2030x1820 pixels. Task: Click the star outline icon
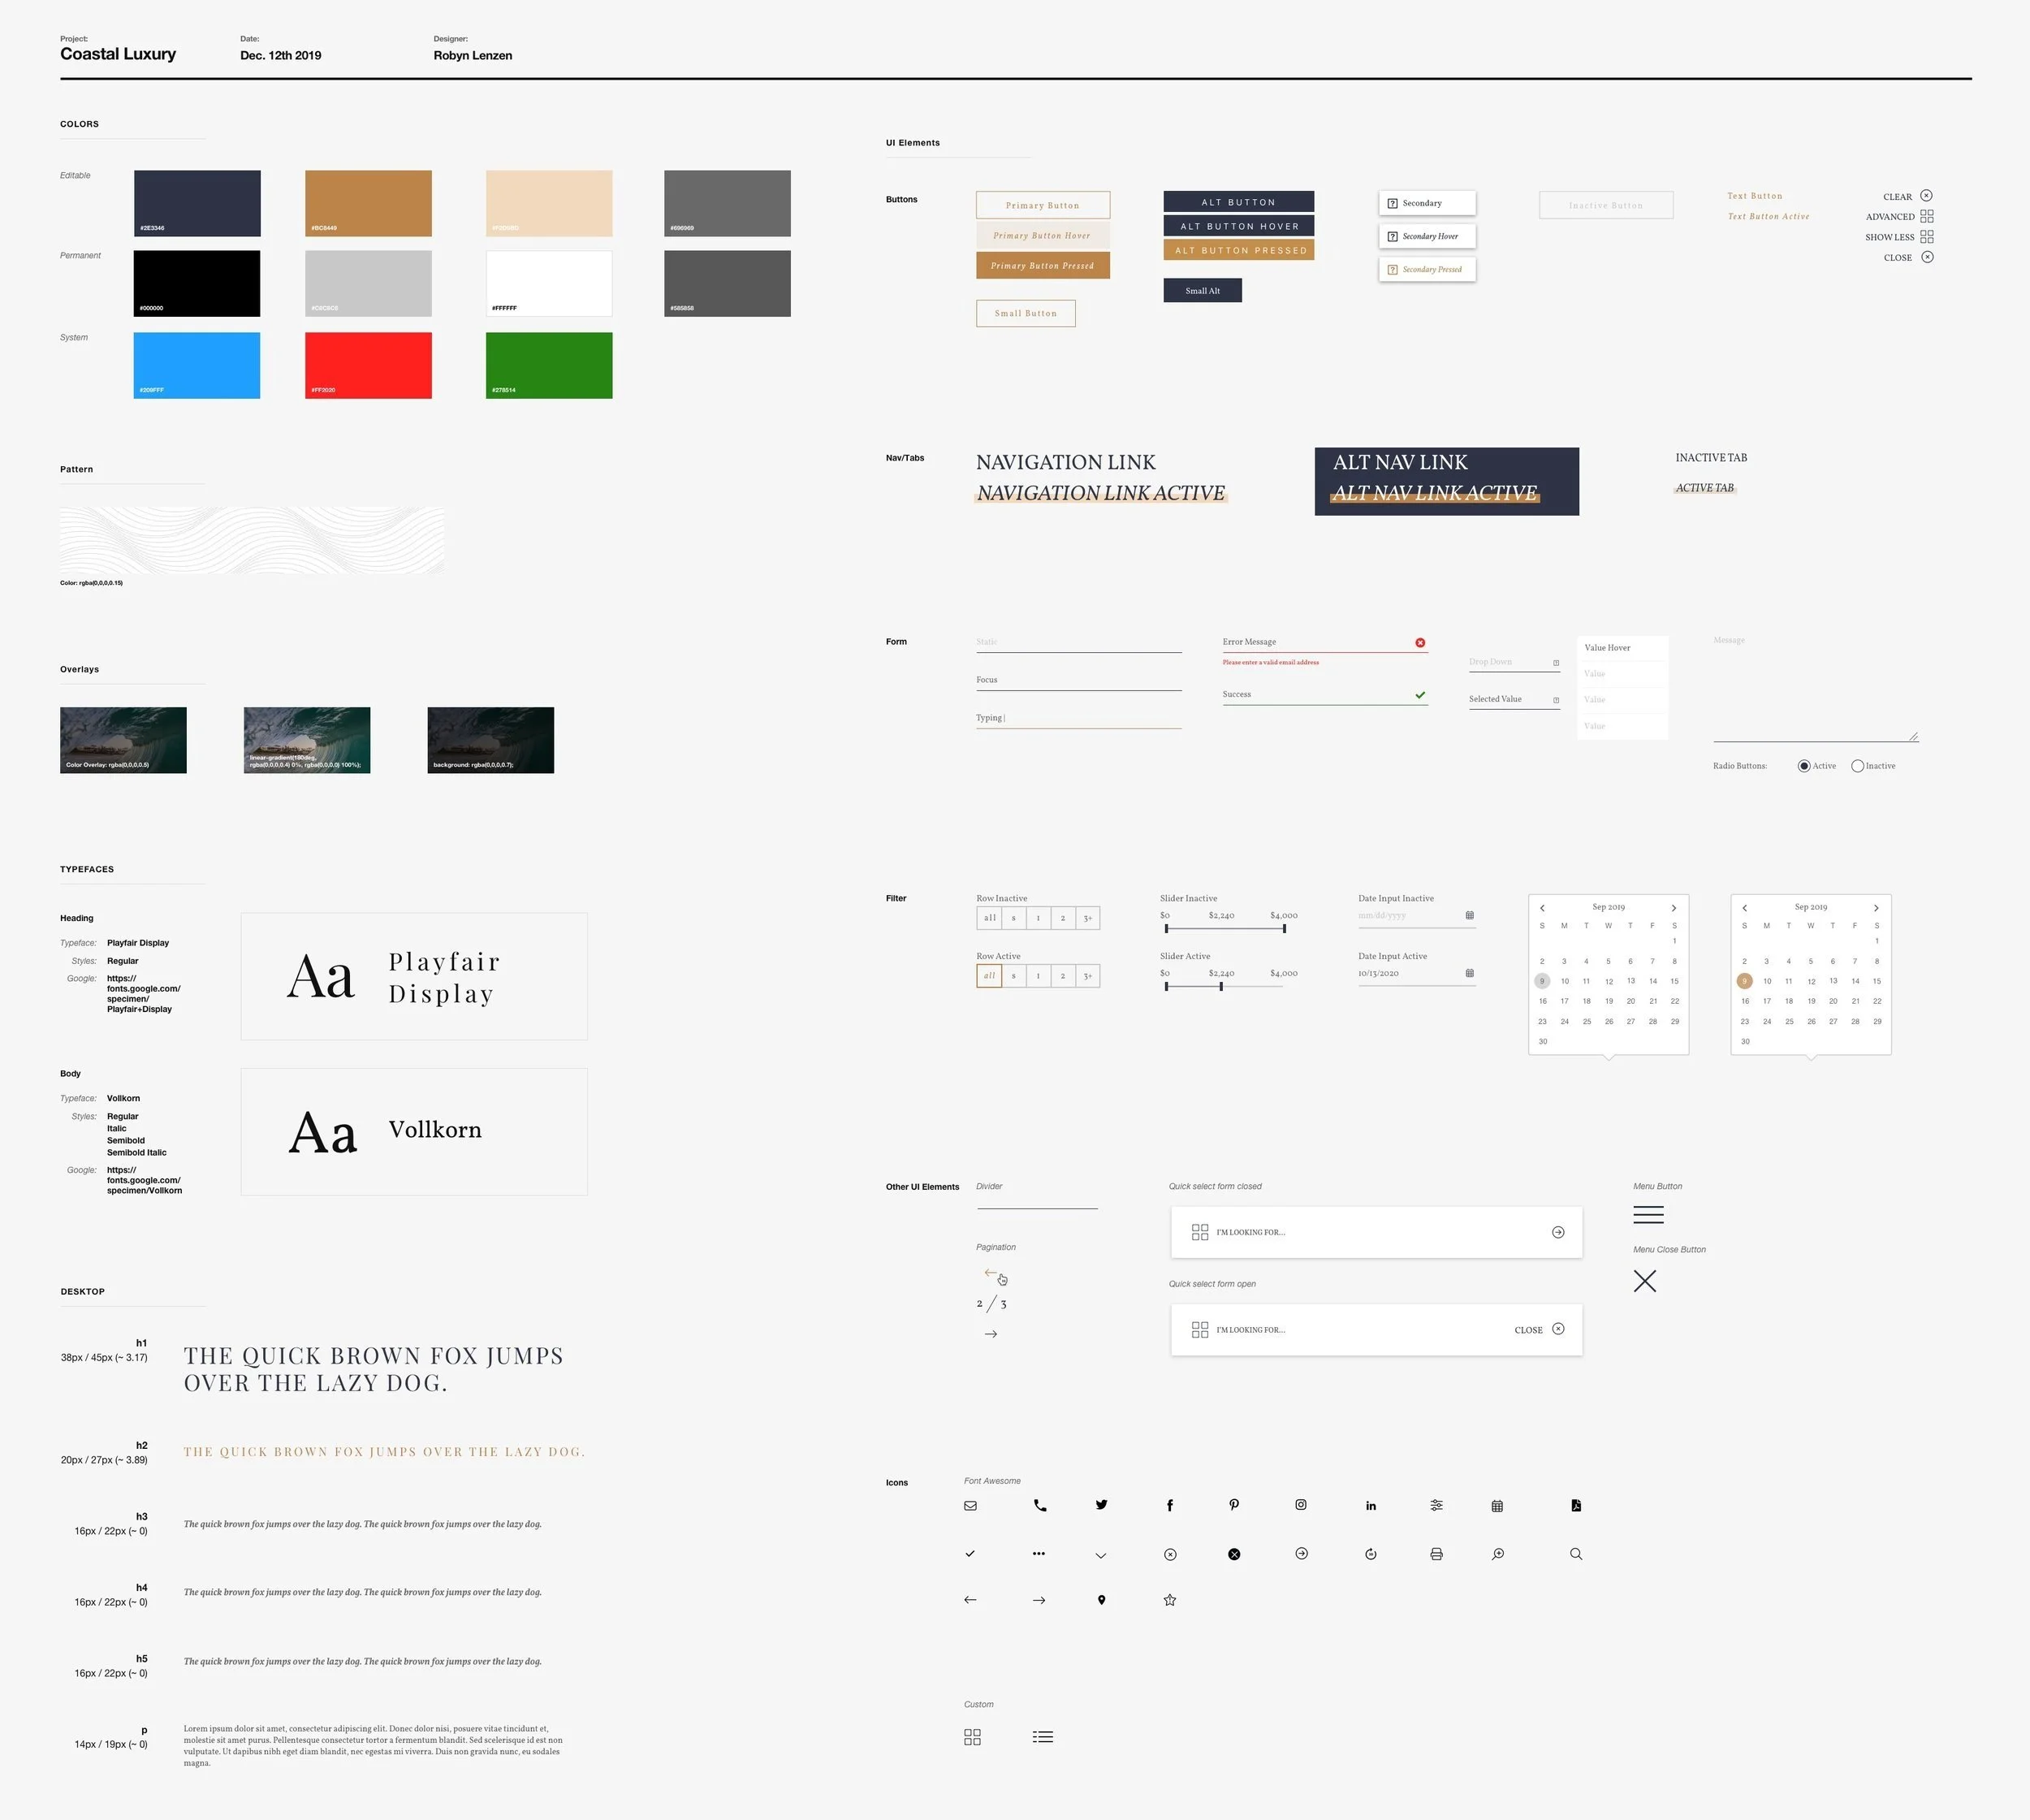click(x=1170, y=1600)
